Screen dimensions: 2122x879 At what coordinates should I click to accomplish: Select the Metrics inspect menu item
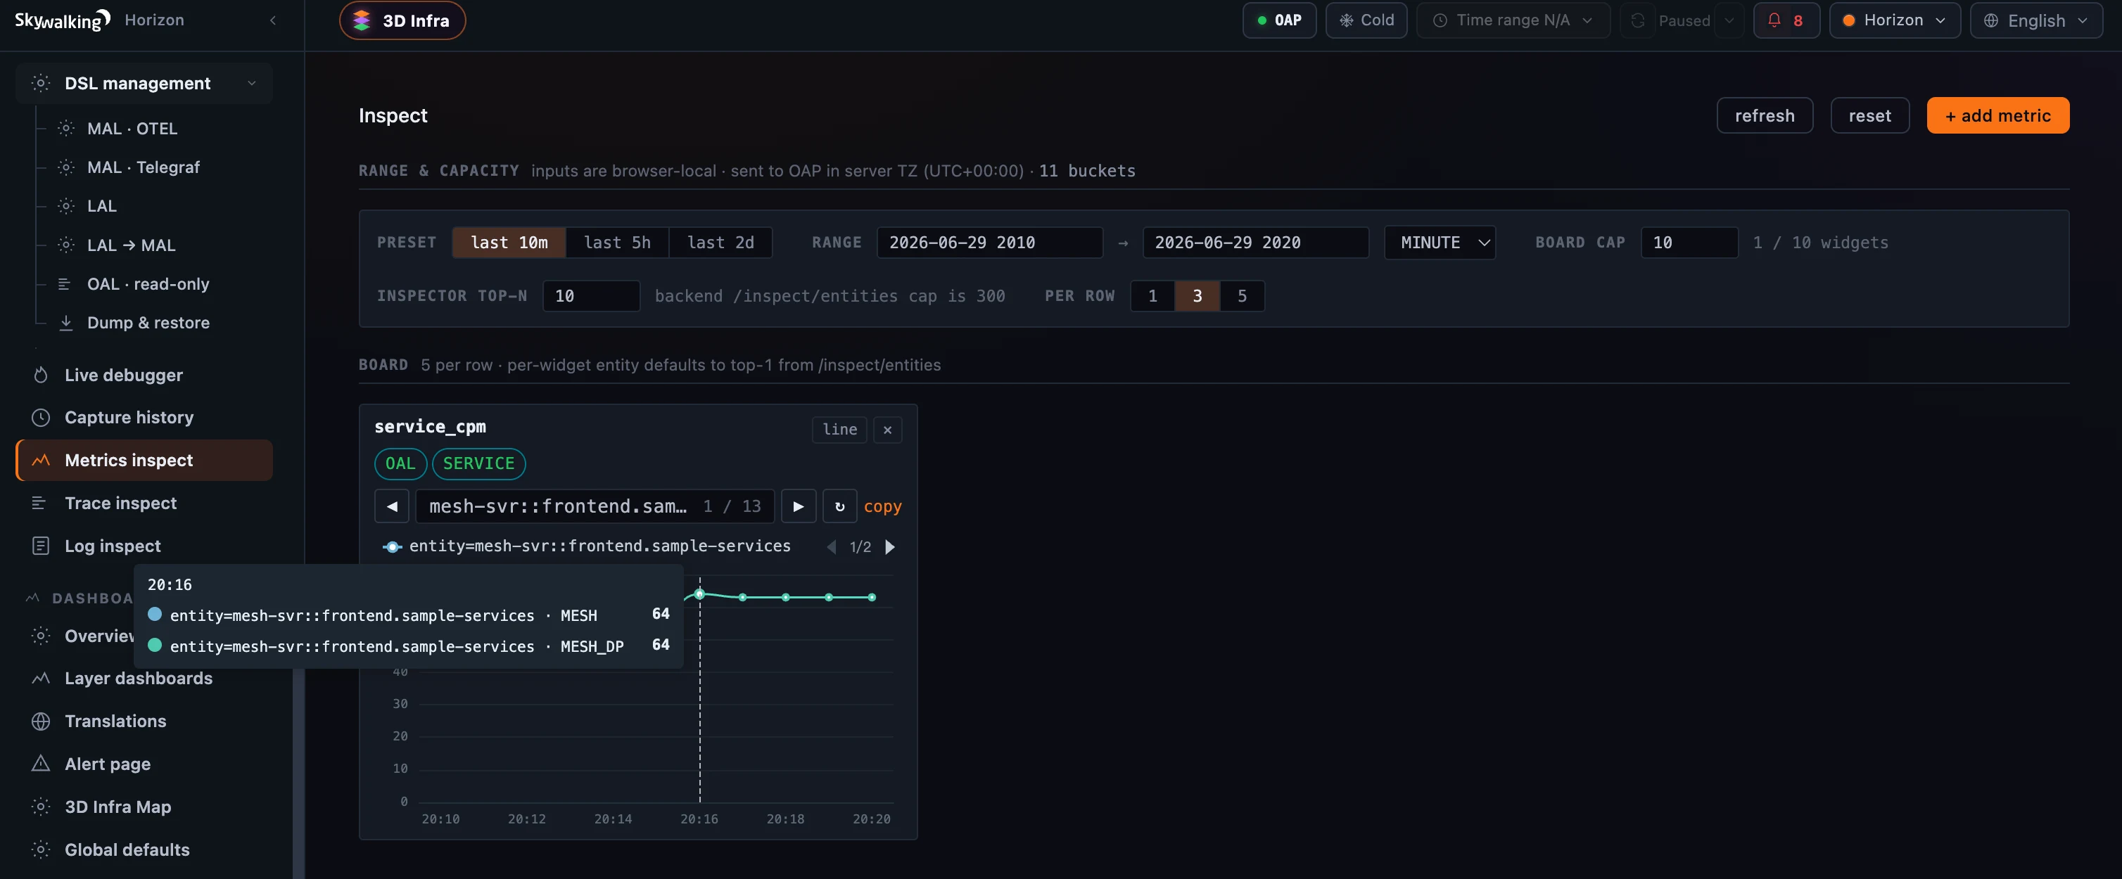tap(144, 460)
